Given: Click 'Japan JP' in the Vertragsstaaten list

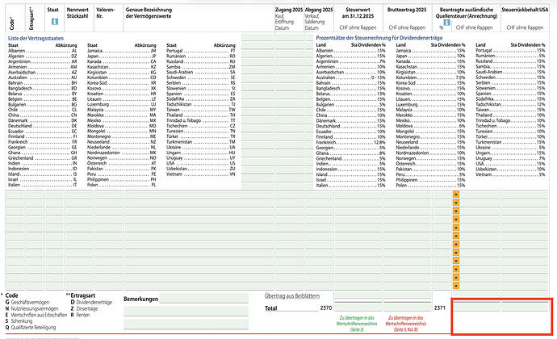Looking at the screenshot, I should click(x=121, y=56).
